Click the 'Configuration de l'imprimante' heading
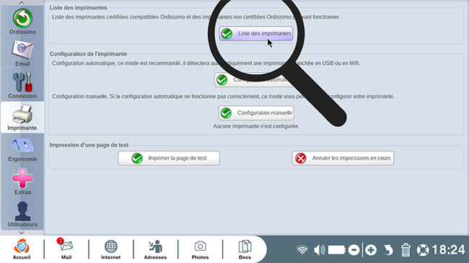 88,54
